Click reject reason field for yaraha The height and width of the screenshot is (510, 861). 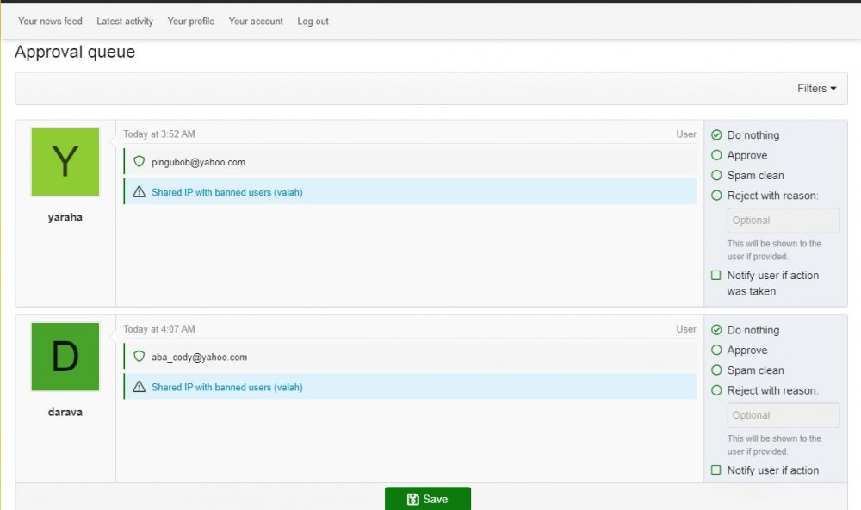pos(784,221)
